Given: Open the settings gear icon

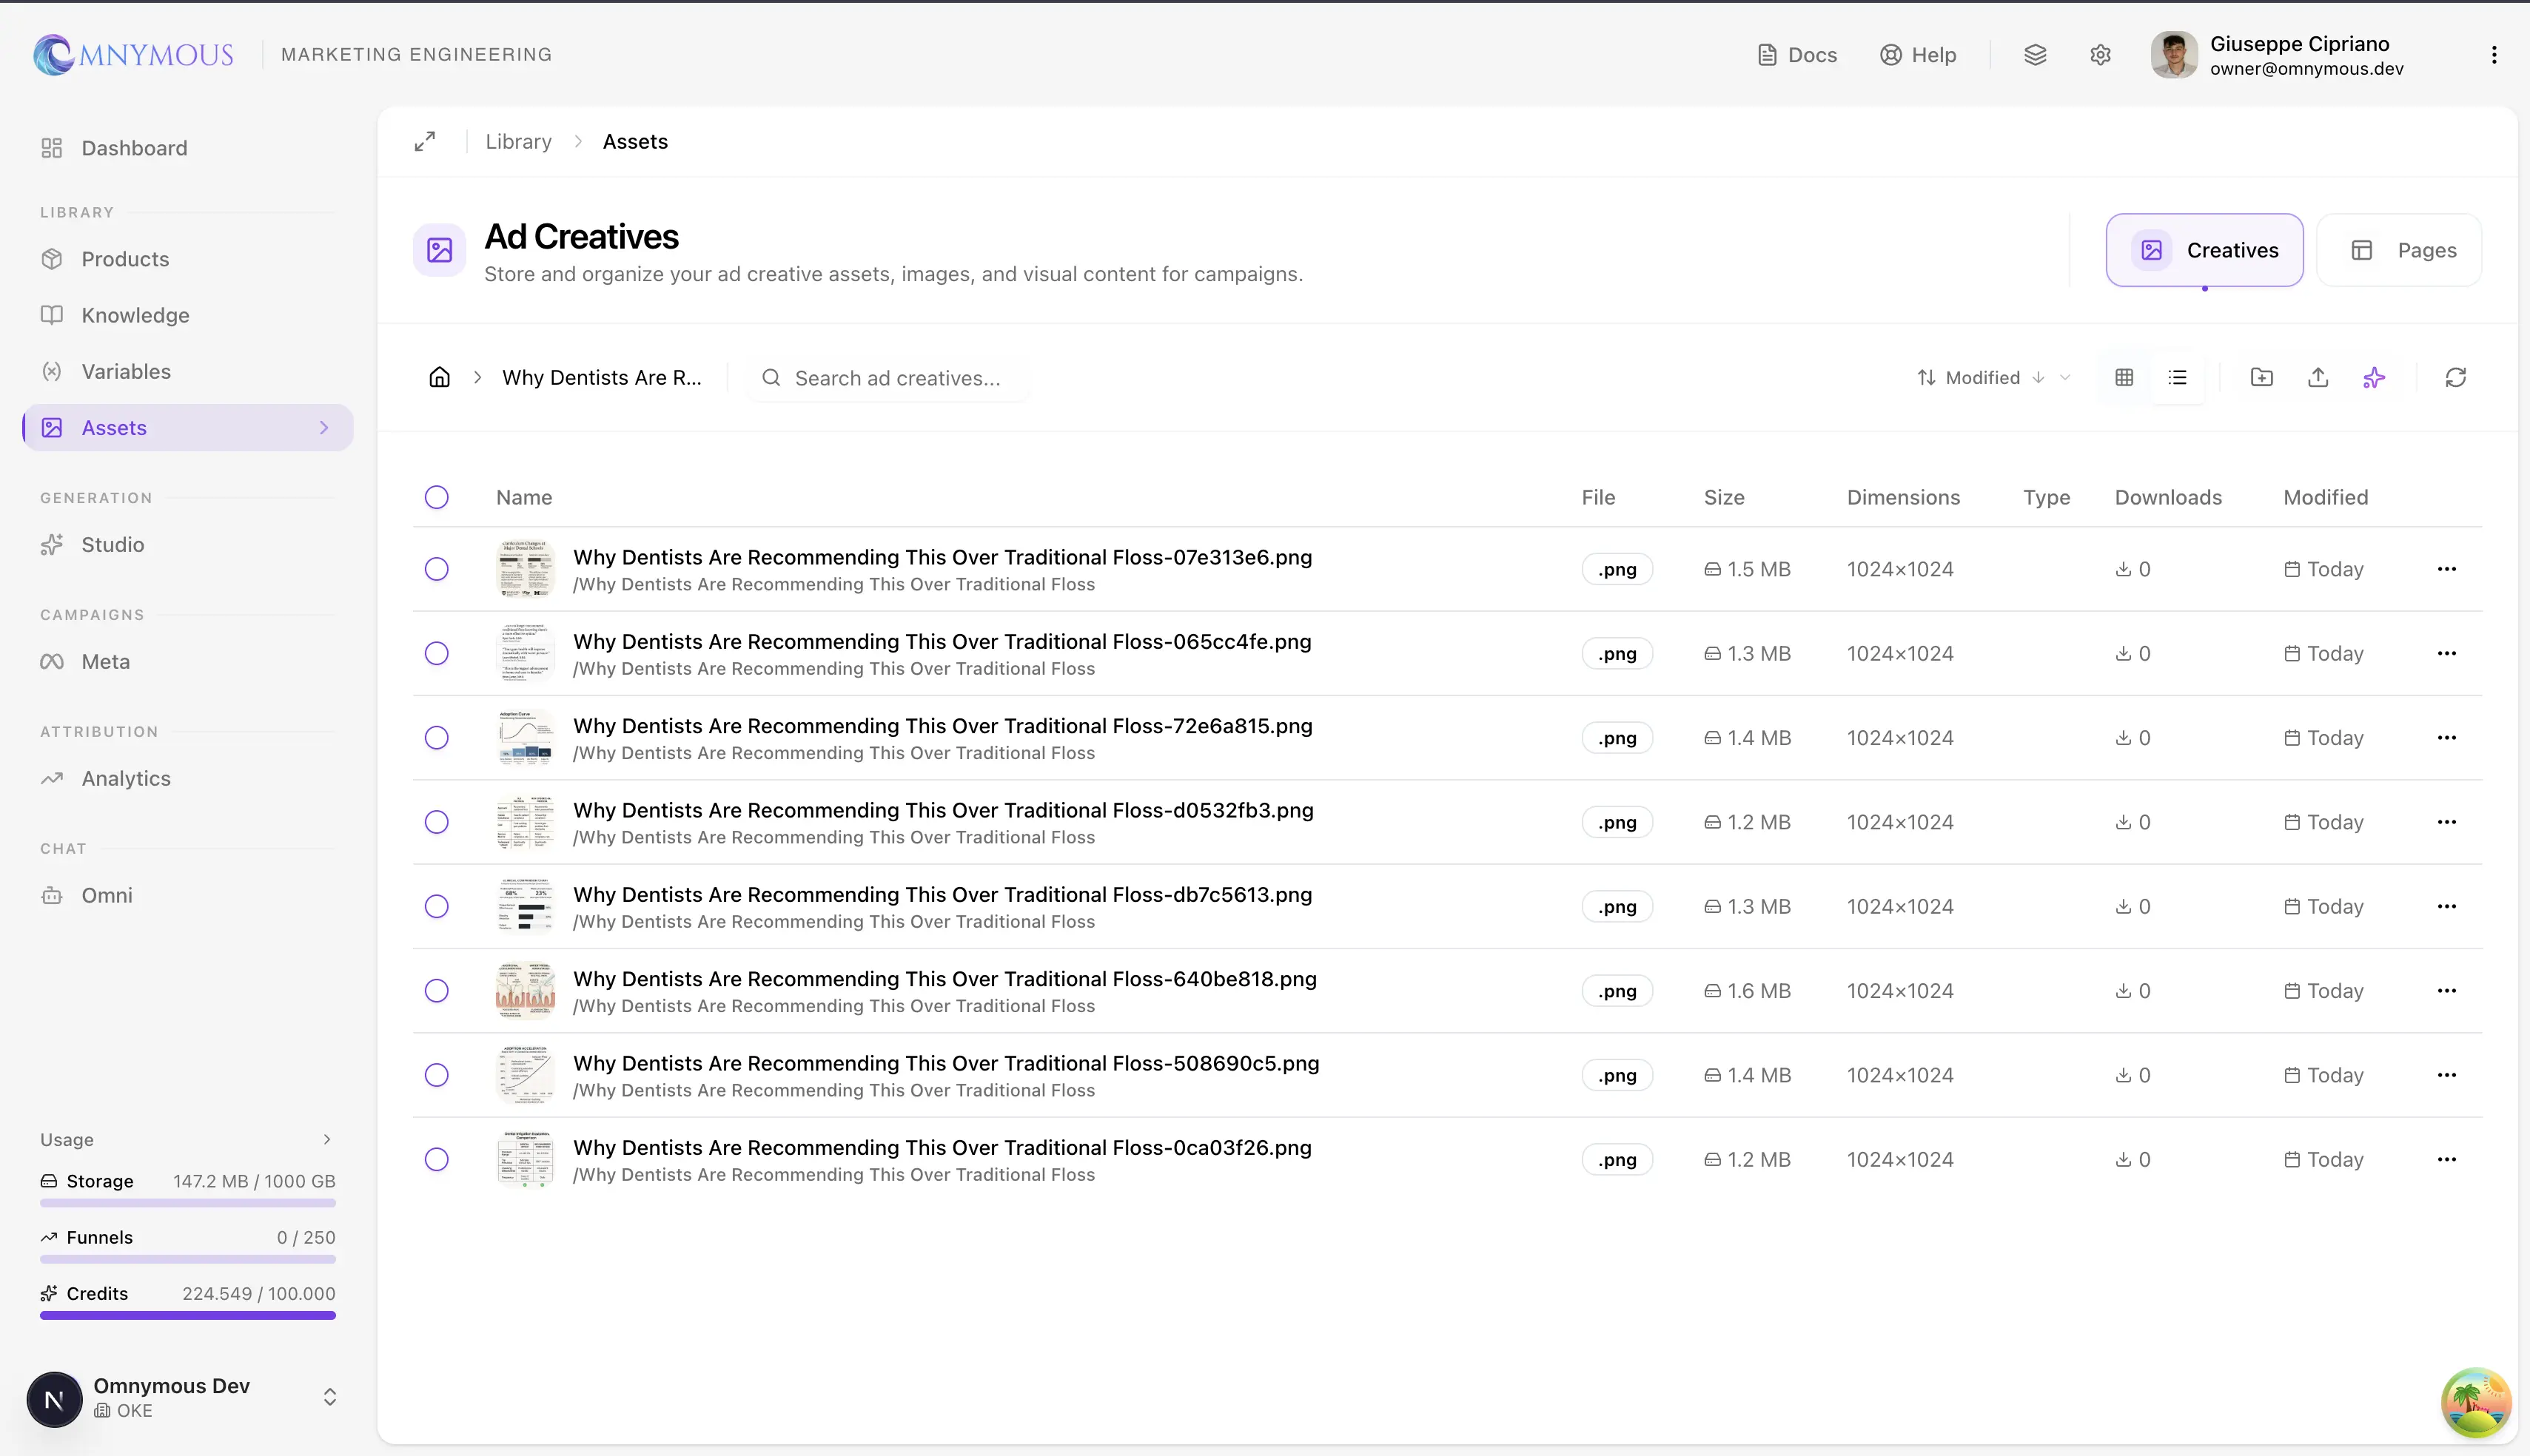Looking at the screenshot, I should click(2100, 55).
